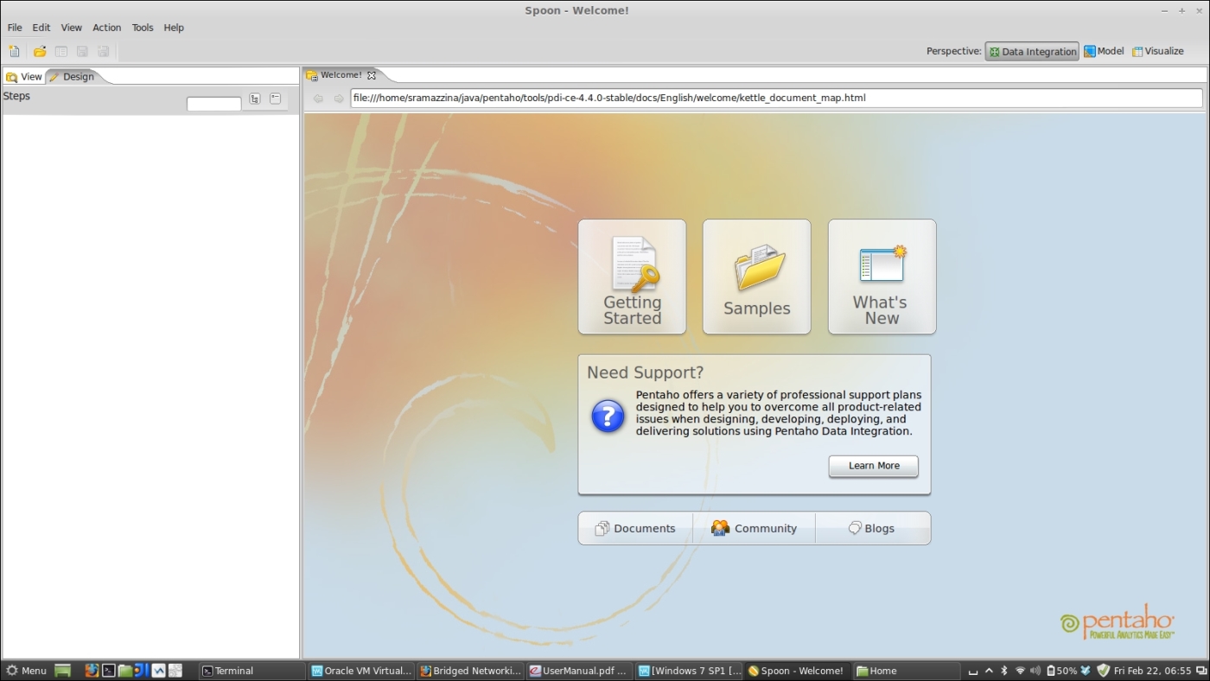The height and width of the screenshot is (681, 1210).
Task: Click the green shield update icon
Action: click(x=1103, y=671)
